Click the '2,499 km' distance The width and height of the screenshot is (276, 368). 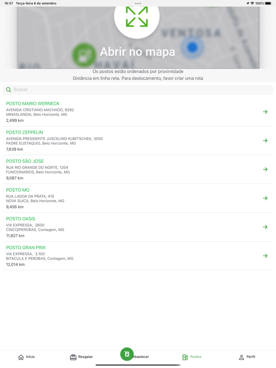(x=15, y=121)
